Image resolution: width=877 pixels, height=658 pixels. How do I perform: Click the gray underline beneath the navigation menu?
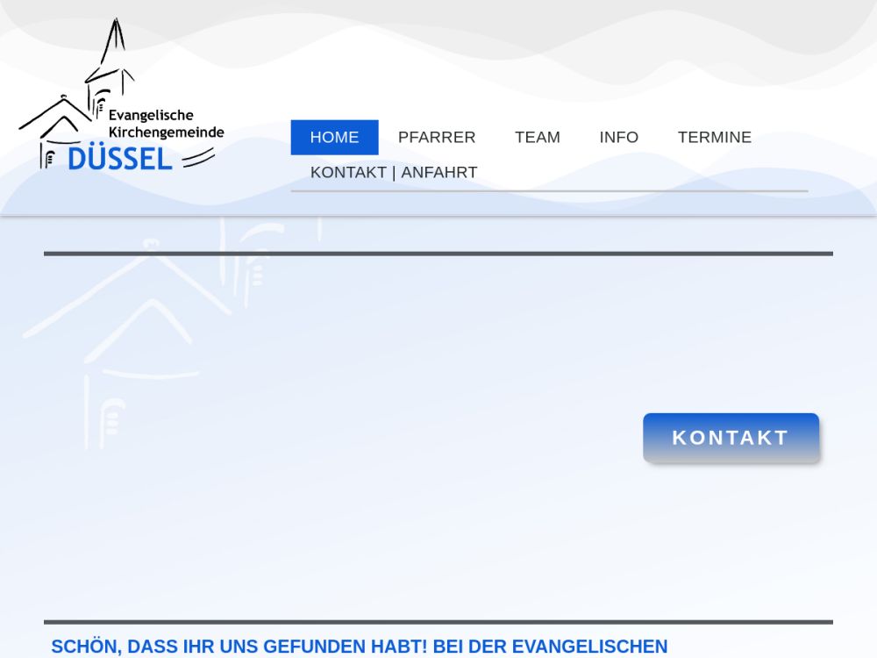549,190
